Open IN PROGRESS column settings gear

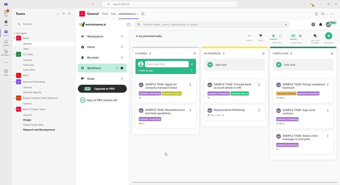[x=263, y=54]
